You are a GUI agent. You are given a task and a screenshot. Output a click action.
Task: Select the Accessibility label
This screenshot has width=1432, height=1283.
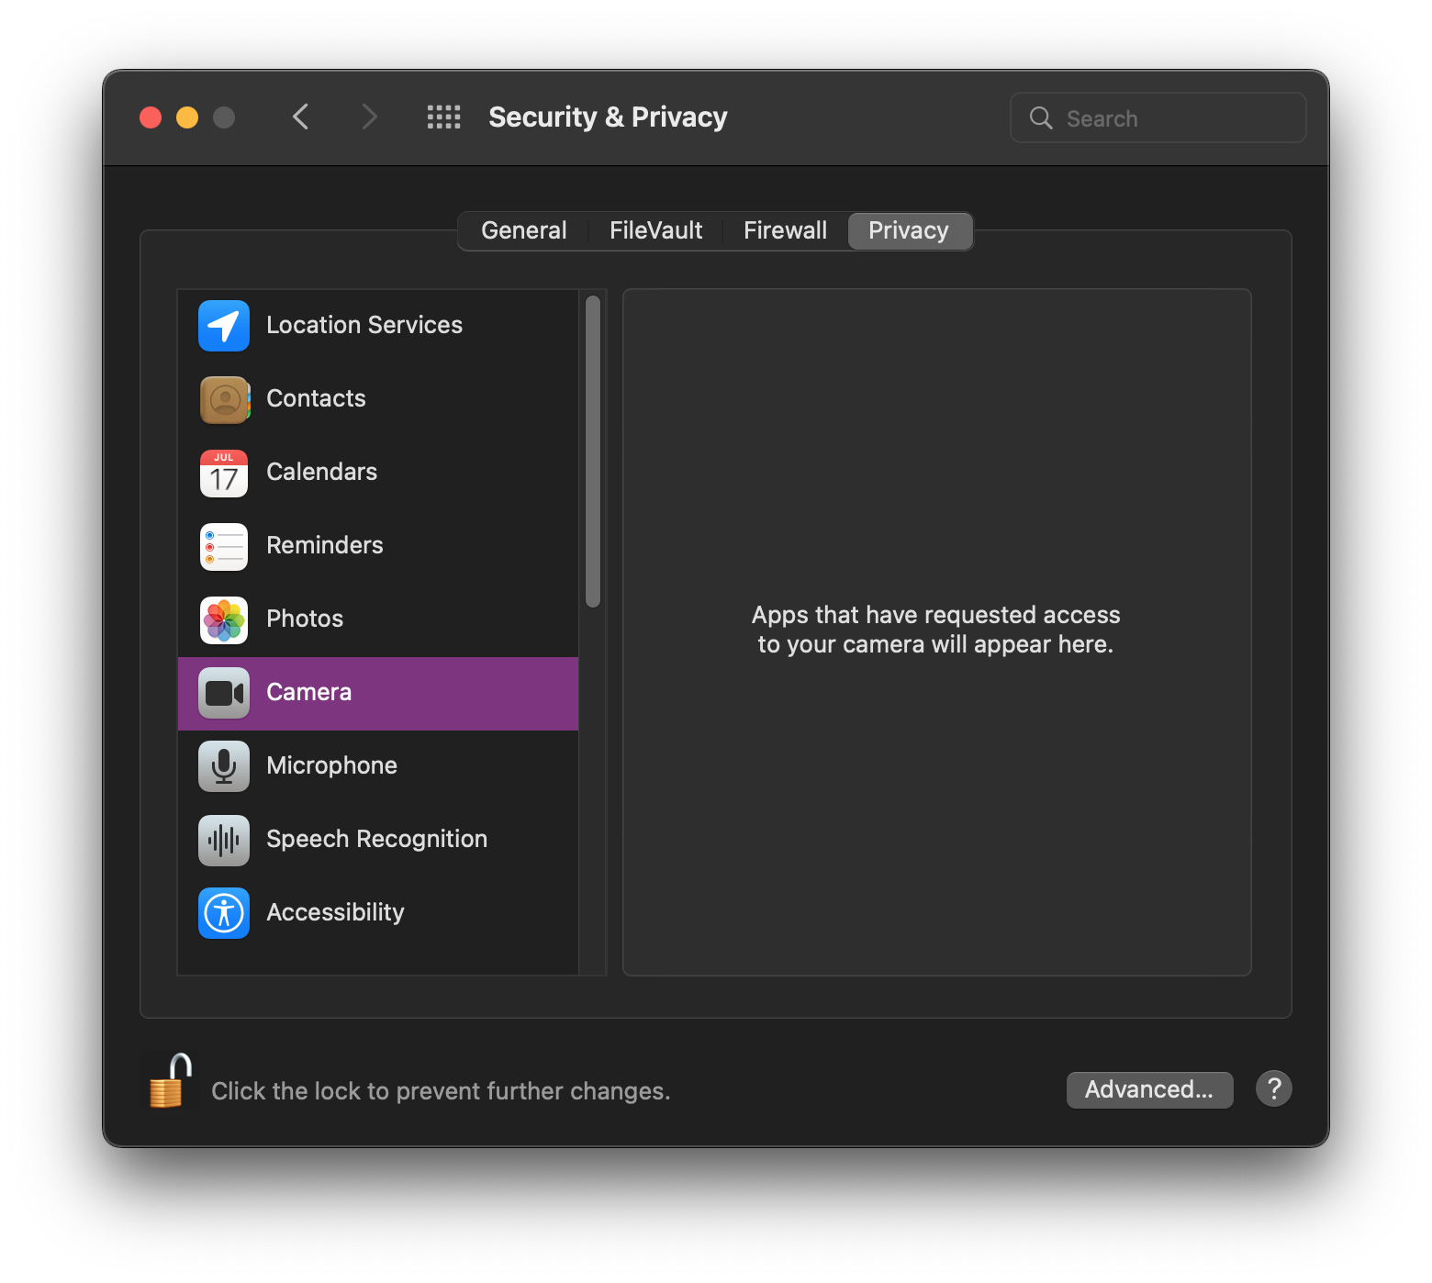335,912
